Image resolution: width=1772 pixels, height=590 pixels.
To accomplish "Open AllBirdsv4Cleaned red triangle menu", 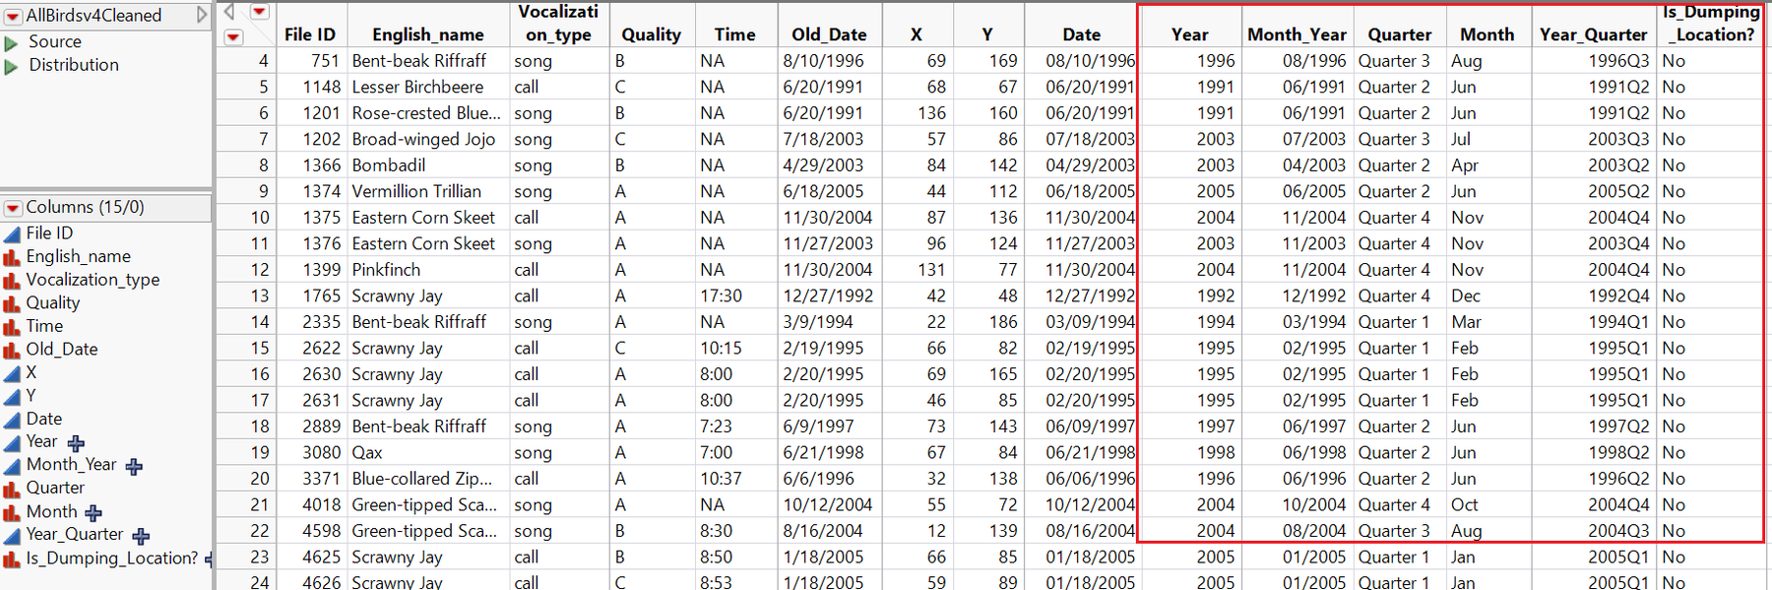I will click(12, 16).
